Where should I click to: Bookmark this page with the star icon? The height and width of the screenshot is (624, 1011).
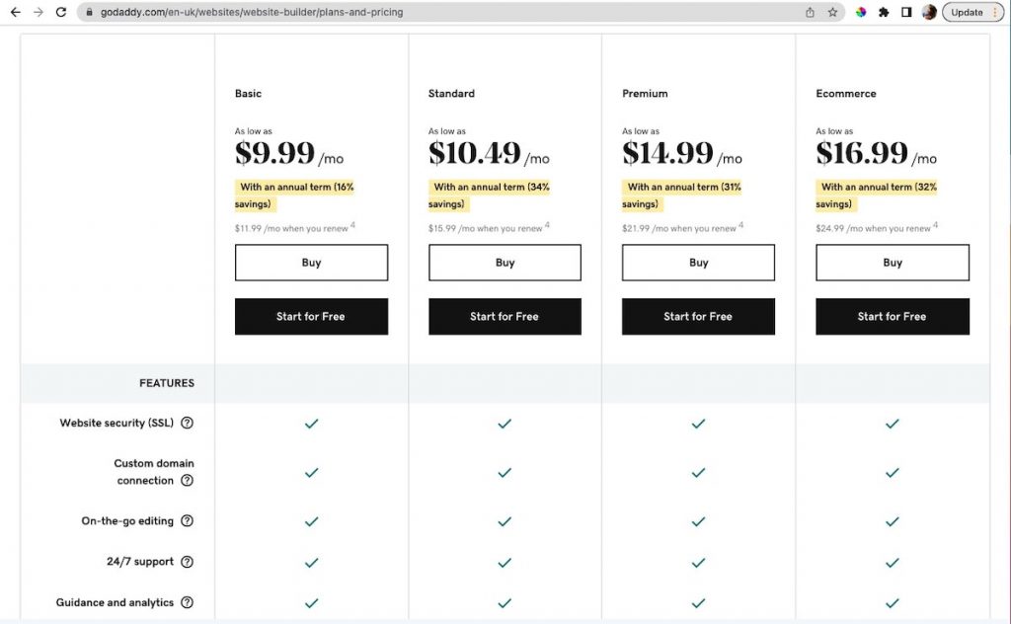coord(830,12)
